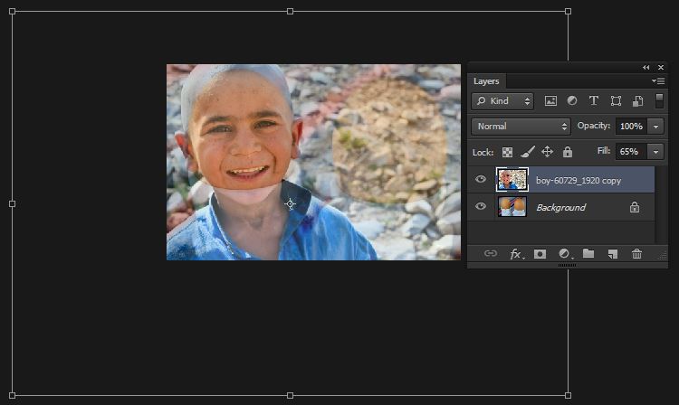Lock all with padlock icon

click(x=568, y=152)
